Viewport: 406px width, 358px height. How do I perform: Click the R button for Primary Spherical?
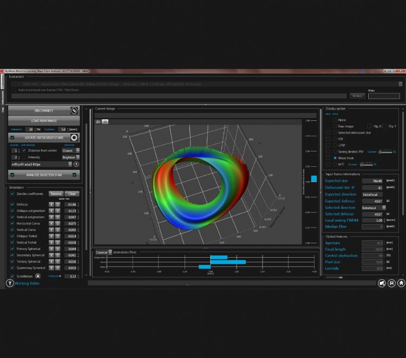51,249
